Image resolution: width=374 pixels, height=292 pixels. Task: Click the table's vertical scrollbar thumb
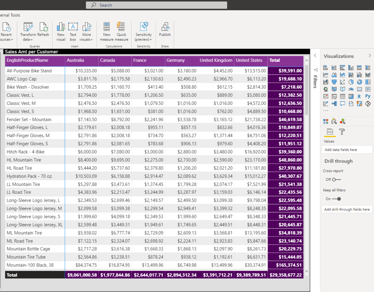306,89
